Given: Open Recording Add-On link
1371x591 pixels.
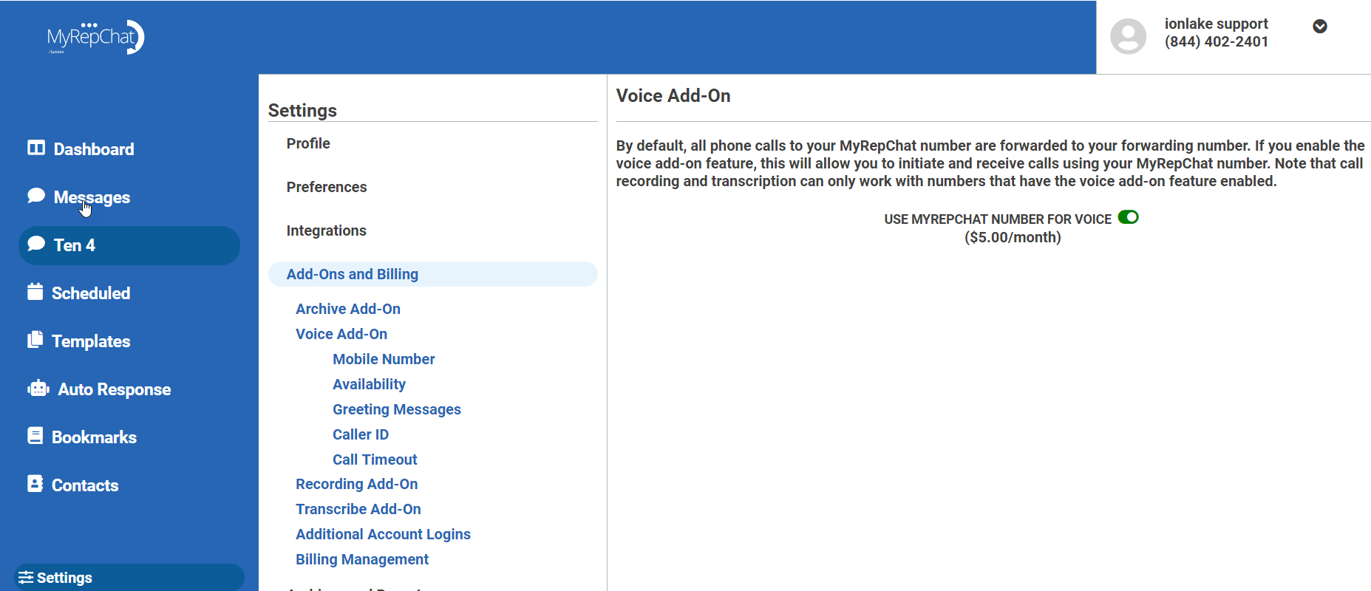Looking at the screenshot, I should coord(357,484).
